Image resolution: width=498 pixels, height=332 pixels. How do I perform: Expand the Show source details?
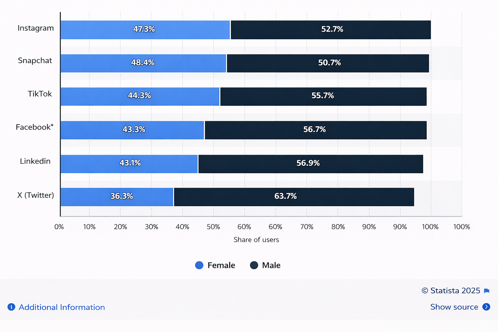[x=454, y=307]
